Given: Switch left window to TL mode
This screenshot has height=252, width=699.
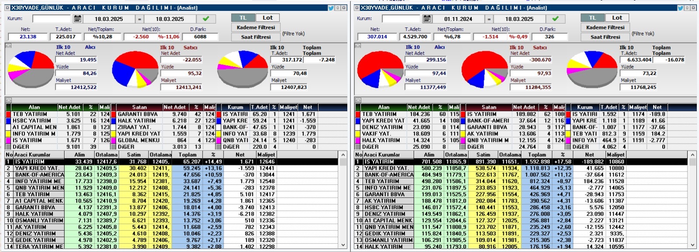Looking at the screenshot, I should 243,18.
